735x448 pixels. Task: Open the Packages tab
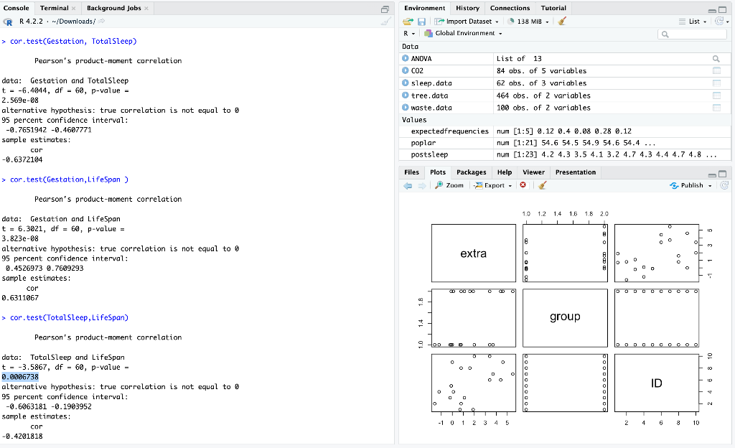471,172
